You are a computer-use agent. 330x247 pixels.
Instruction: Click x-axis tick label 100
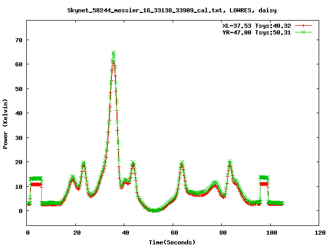tap(272, 233)
